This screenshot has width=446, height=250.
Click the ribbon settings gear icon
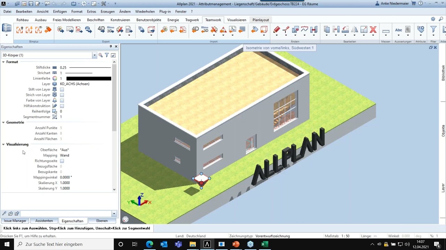(433, 19)
